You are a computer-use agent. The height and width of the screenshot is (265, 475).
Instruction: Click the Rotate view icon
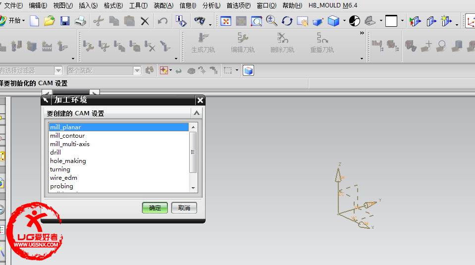click(x=287, y=21)
